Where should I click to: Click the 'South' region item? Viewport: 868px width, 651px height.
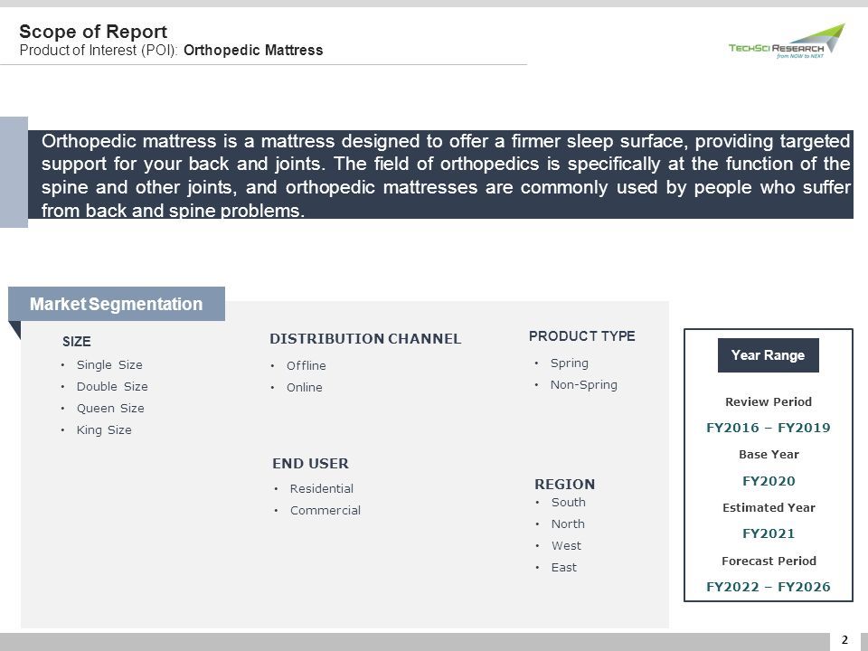point(569,502)
